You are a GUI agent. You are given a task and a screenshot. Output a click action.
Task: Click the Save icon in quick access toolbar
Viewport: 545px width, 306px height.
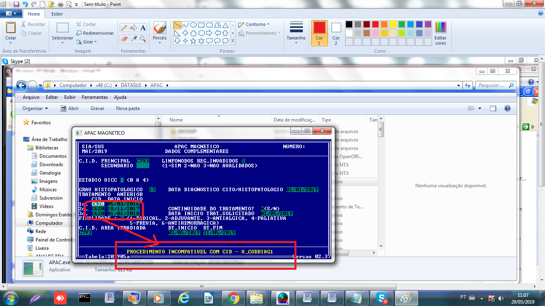[16, 4]
